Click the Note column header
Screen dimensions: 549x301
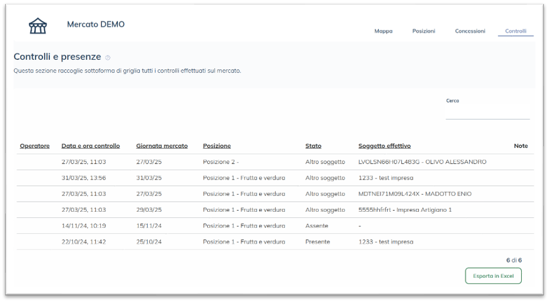point(520,146)
